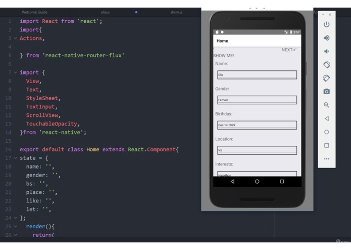Image resolution: width=351 pixels, height=250 pixels.
Task: Rotate emulator right icon
Action: pos(326,78)
